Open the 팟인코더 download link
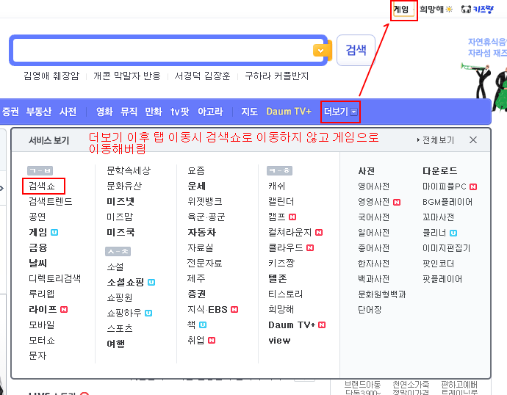 click(438, 264)
